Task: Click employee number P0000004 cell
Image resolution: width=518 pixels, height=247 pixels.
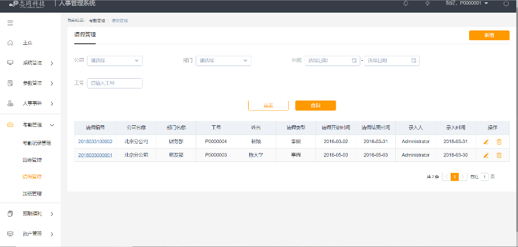Action: point(216,141)
